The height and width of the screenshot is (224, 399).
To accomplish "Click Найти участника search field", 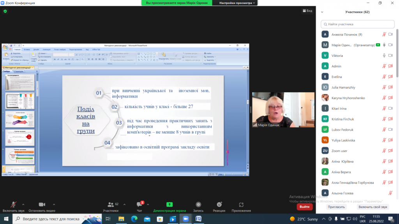I will pos(358,24).
